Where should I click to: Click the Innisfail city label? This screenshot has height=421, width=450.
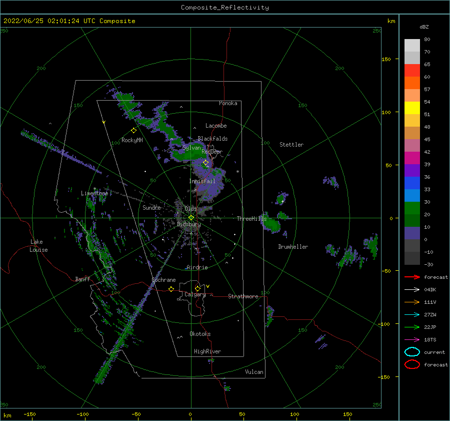click(202, 181)
